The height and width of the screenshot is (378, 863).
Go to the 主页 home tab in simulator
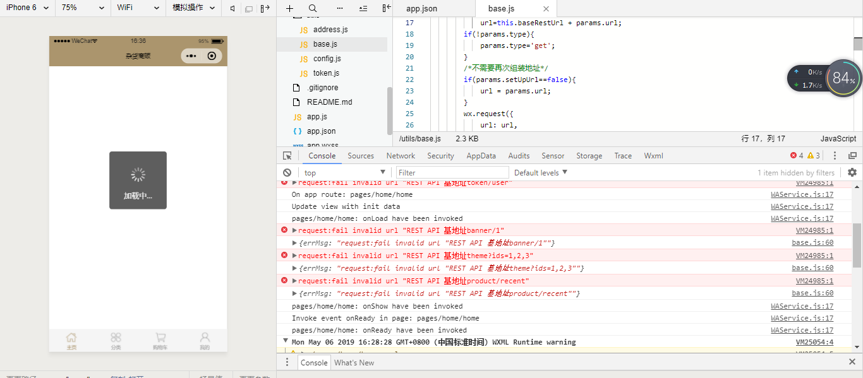click(71, 341)
